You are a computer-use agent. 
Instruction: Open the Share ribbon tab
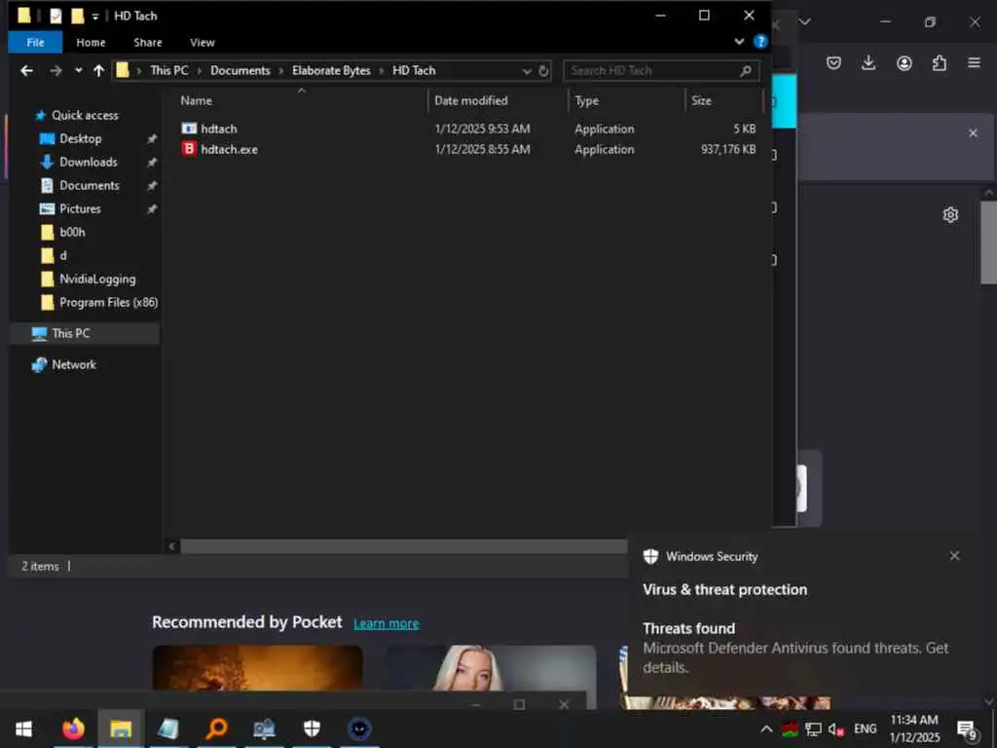point(148,43)
